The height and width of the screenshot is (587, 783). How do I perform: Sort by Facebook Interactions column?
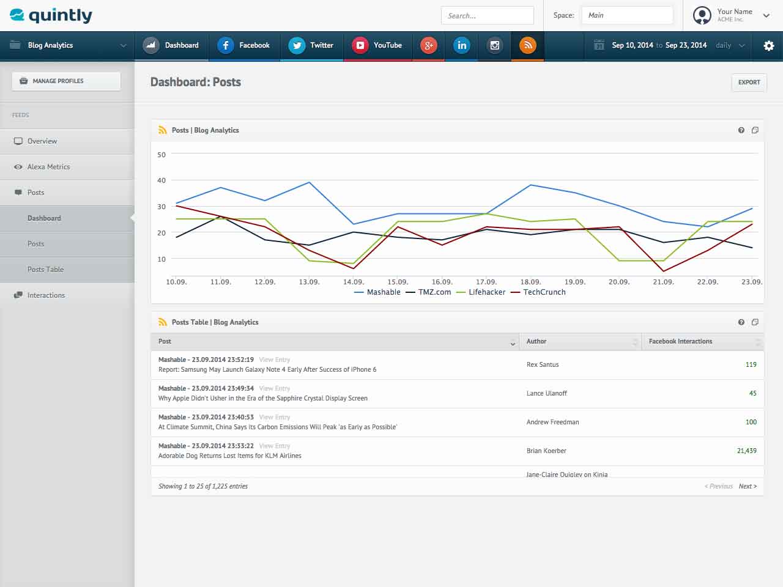pyautogui.click(x=703, y=341)
